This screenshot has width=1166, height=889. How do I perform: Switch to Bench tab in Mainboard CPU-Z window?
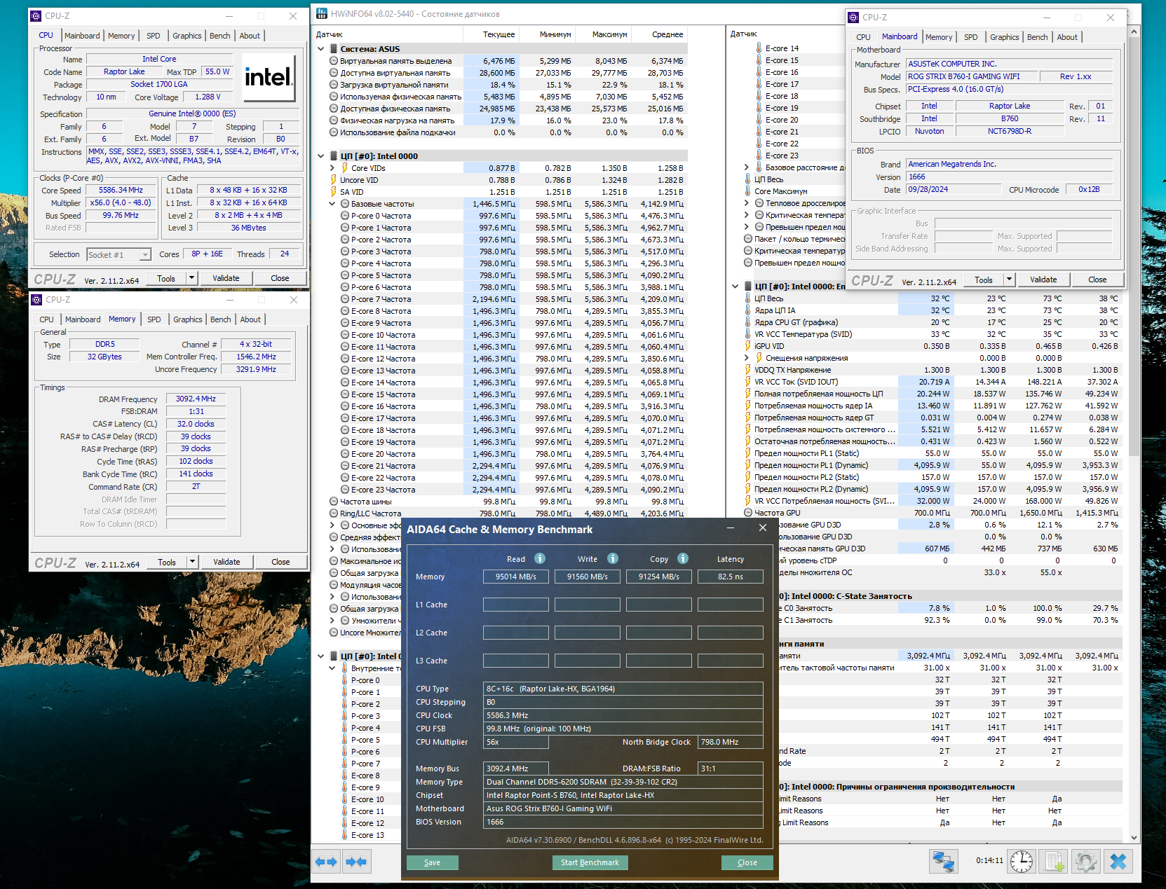pyautogui.click(x=1037, y=37)
